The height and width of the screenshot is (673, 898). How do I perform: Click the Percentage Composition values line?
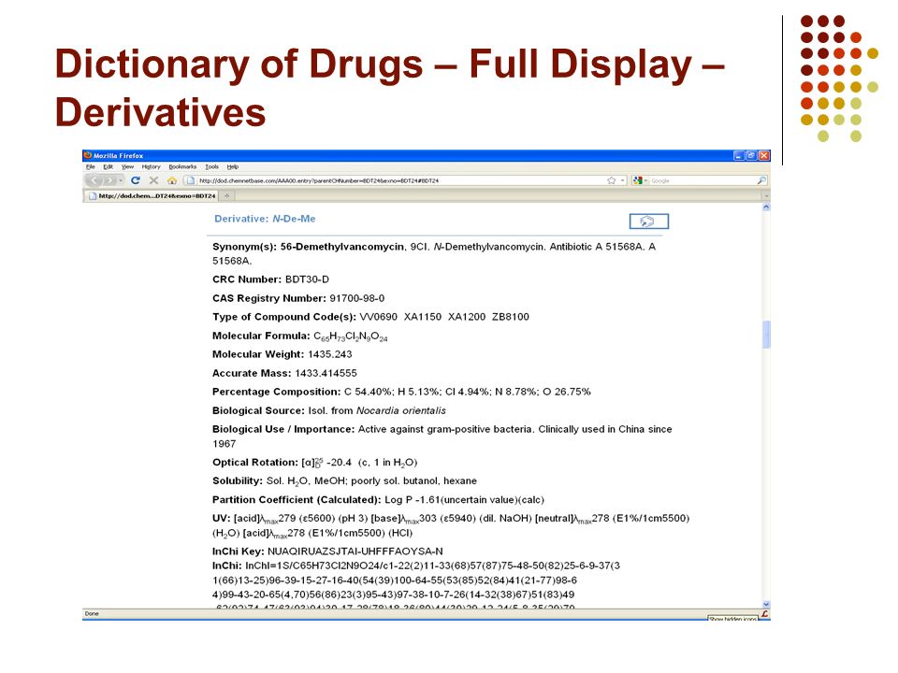(x=468, y=392)
